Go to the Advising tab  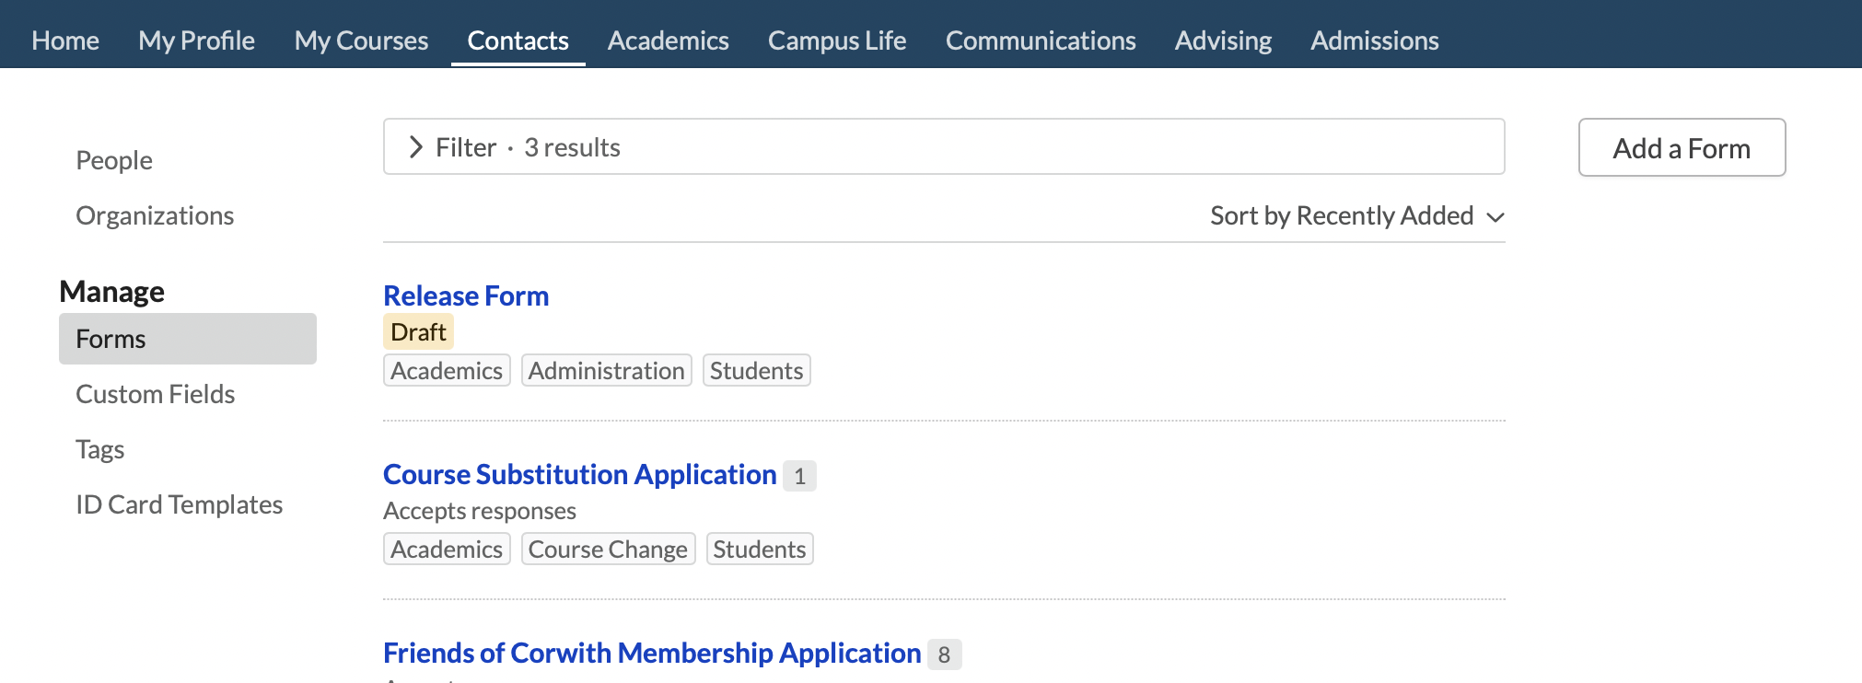(1222, 41)
